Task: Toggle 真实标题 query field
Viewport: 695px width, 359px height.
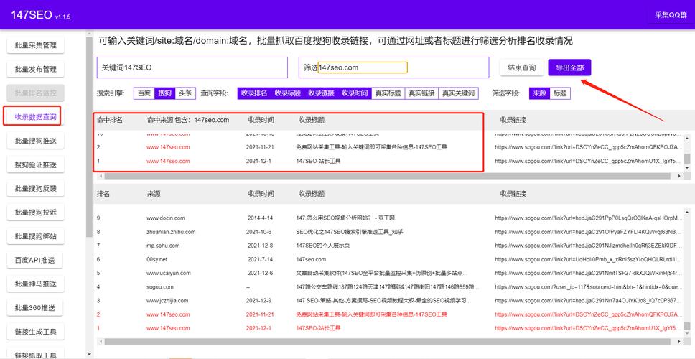Action: 388,93
